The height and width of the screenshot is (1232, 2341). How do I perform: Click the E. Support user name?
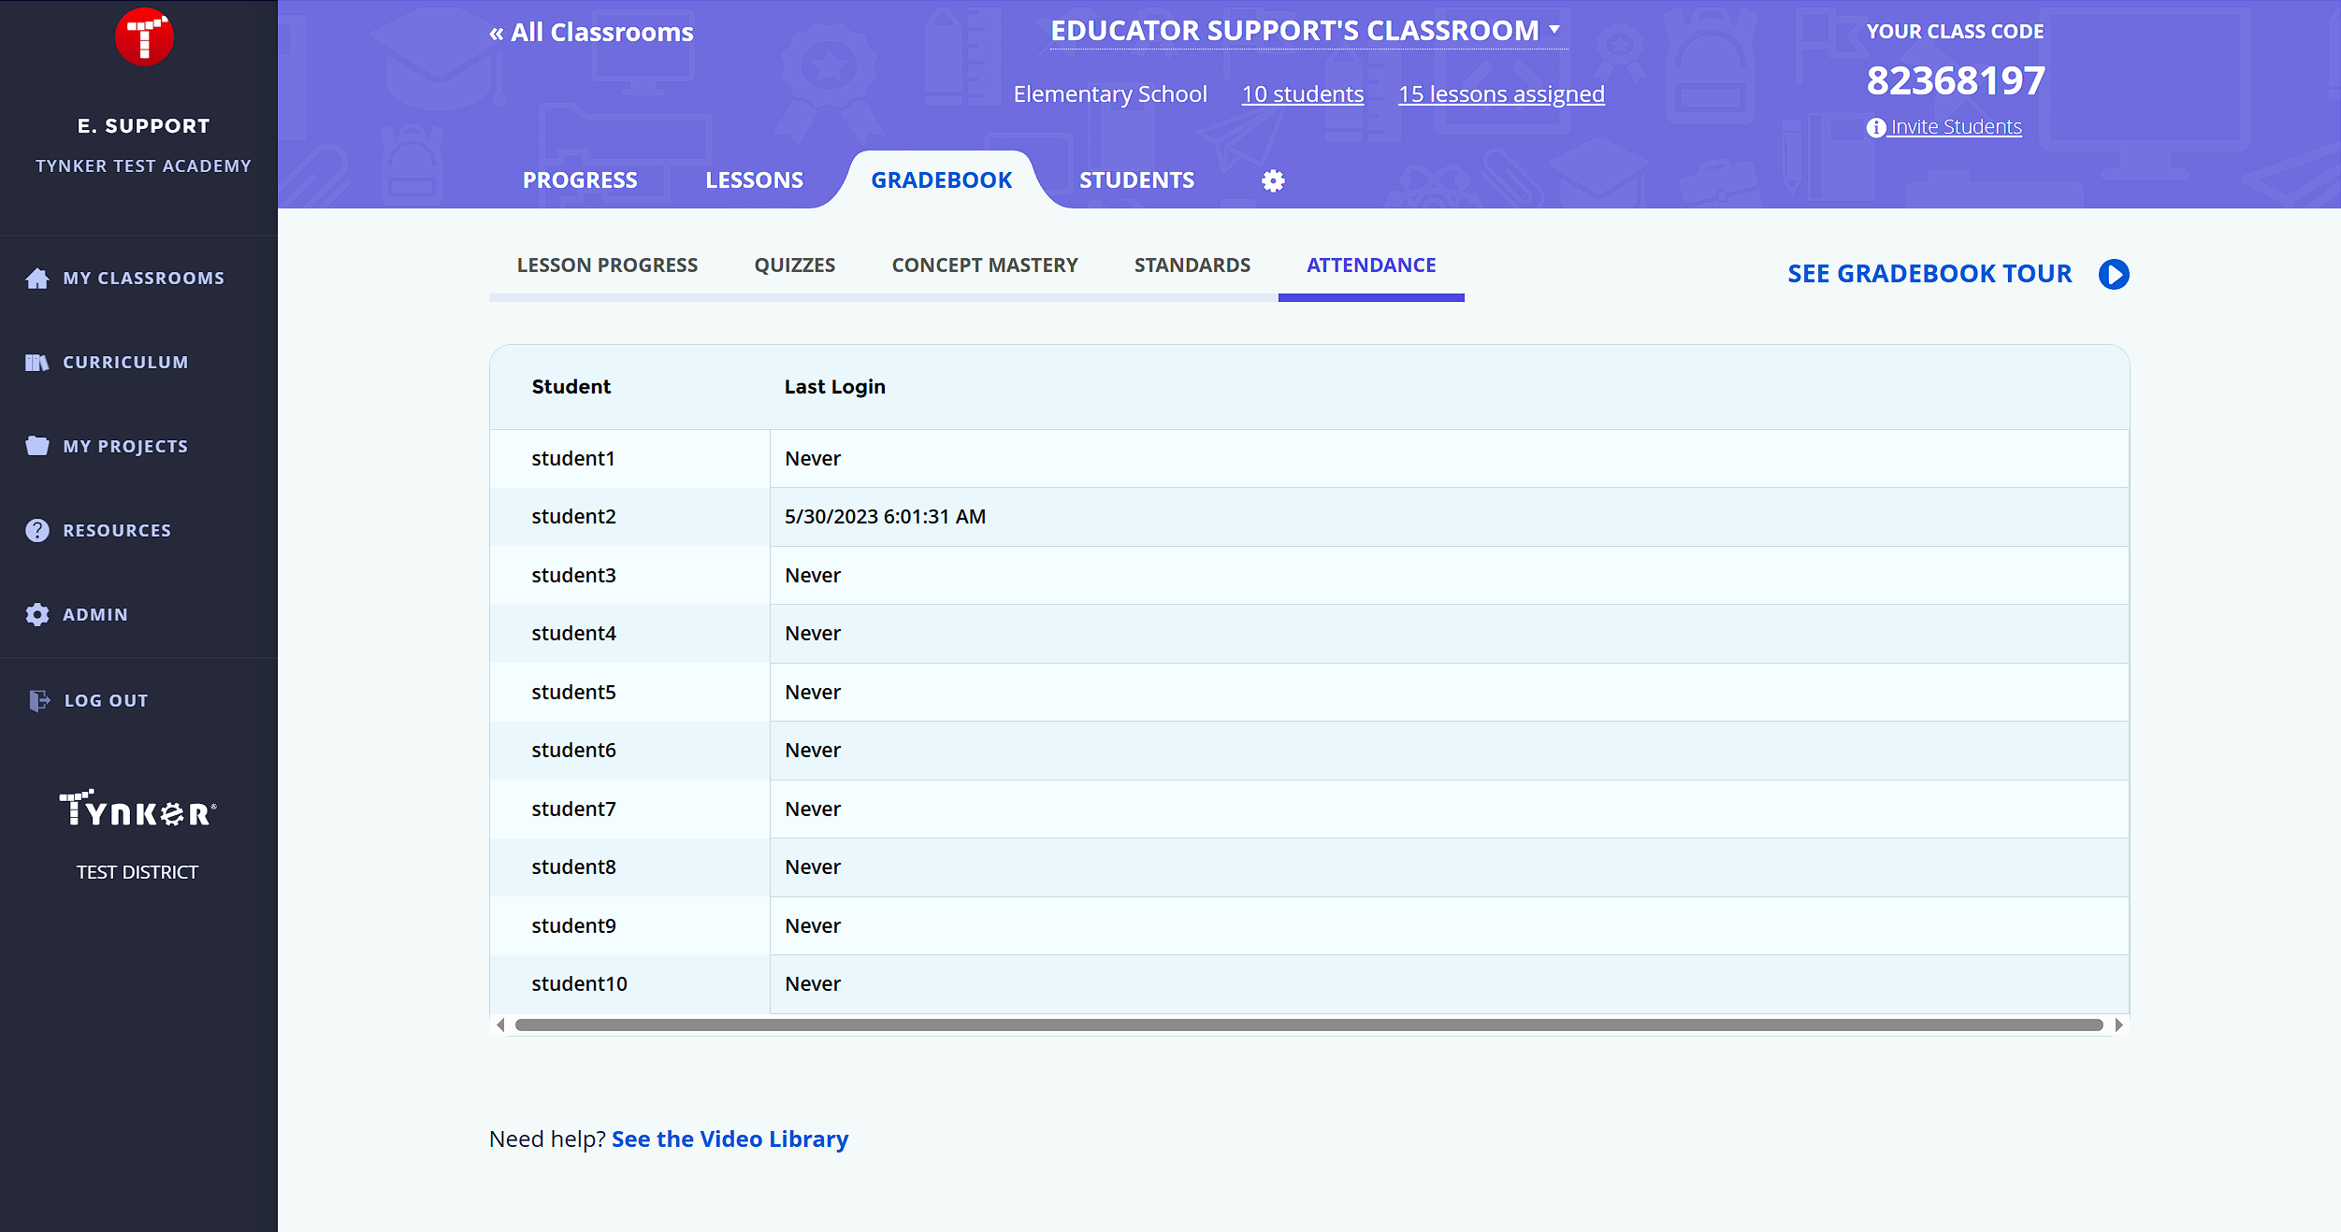tap(143, 126)
